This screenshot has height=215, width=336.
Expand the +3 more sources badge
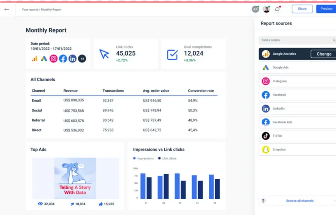tap(82, 59)
